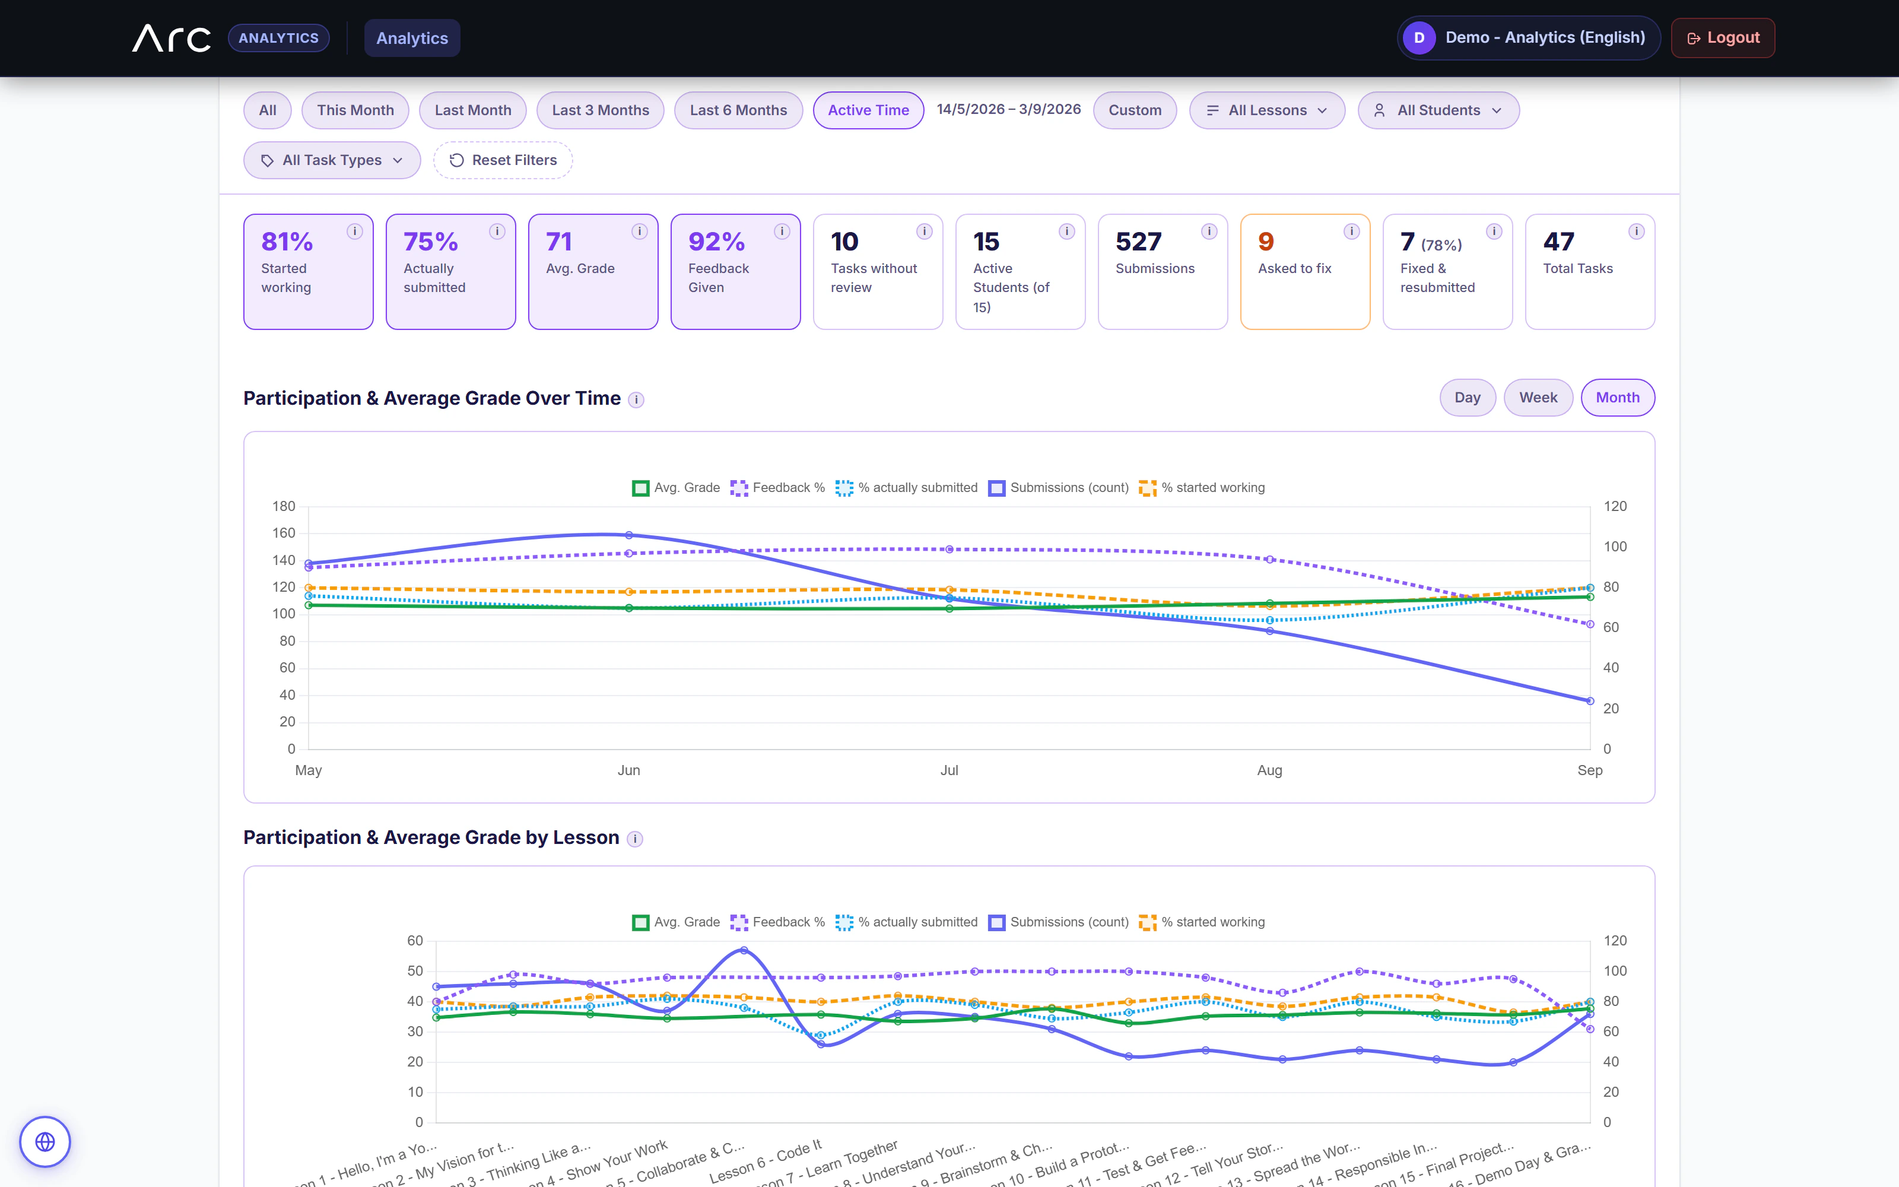Click info icon on Avg. Grade card

[x=640, y=231]
